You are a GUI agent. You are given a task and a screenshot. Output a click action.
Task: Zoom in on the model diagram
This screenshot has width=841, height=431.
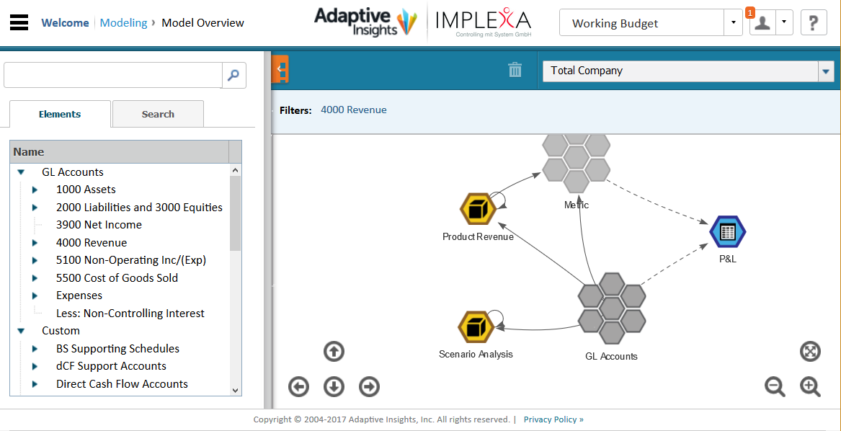coord(810,387)
